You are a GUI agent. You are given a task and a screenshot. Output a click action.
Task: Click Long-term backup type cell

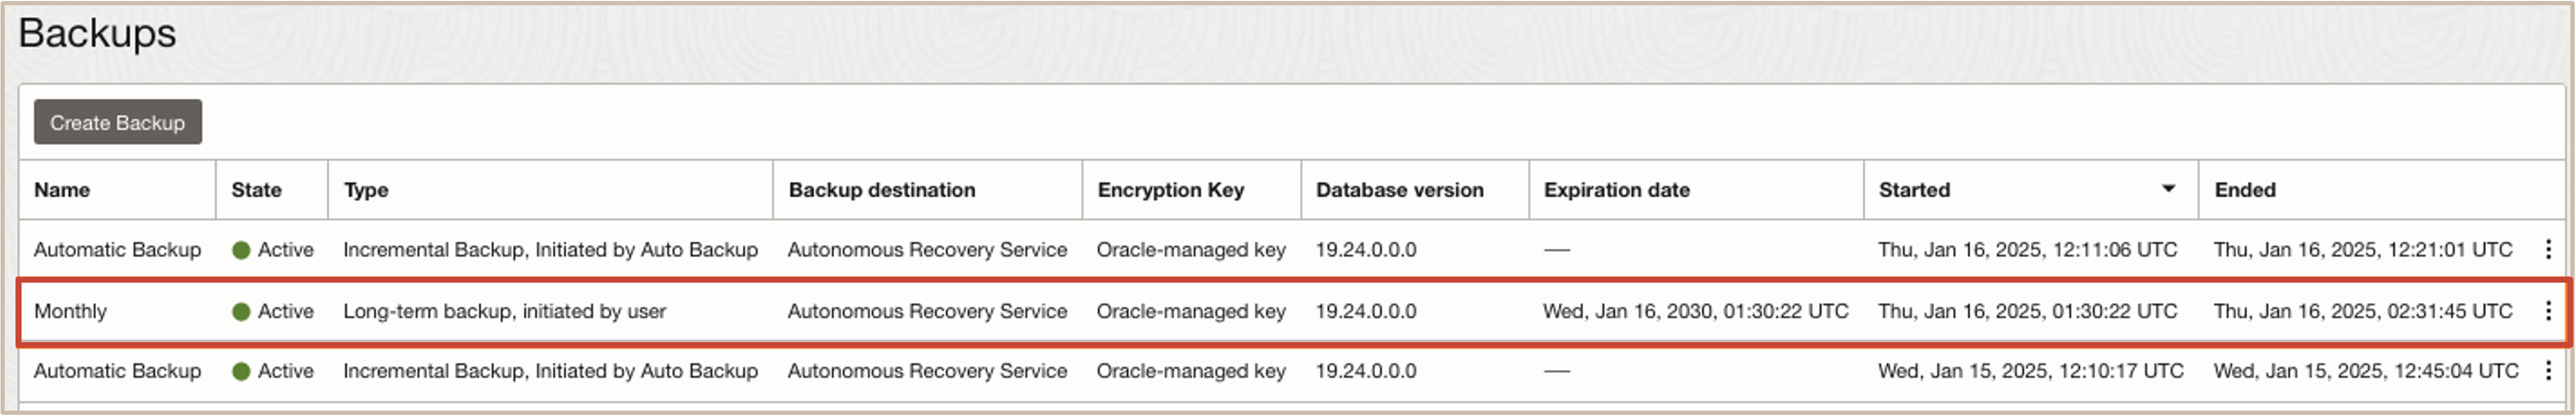(x=504, y=311)
